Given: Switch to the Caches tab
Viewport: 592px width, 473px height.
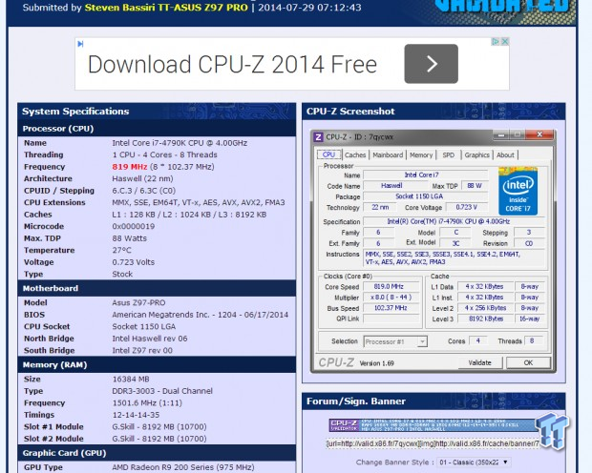Looking at the screenshot, I should pos(355,155).
